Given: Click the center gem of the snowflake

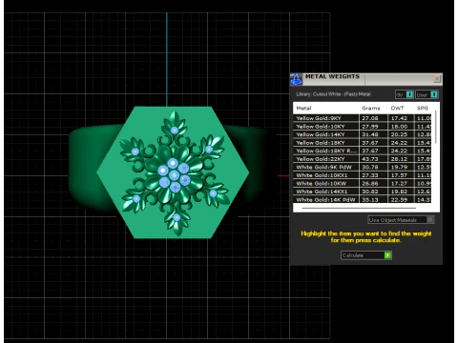Looking at the screenshot, I should (x=174, y=175).
